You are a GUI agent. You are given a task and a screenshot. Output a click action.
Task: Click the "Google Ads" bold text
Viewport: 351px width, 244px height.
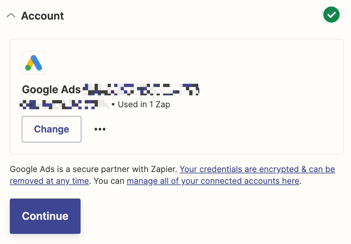(x=51, y=89)
